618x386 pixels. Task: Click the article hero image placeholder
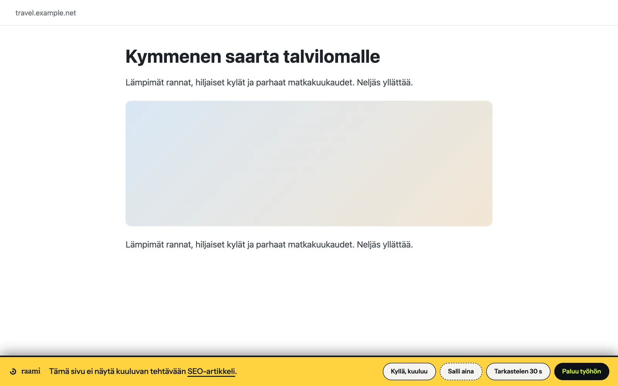(x=309, y=164)
